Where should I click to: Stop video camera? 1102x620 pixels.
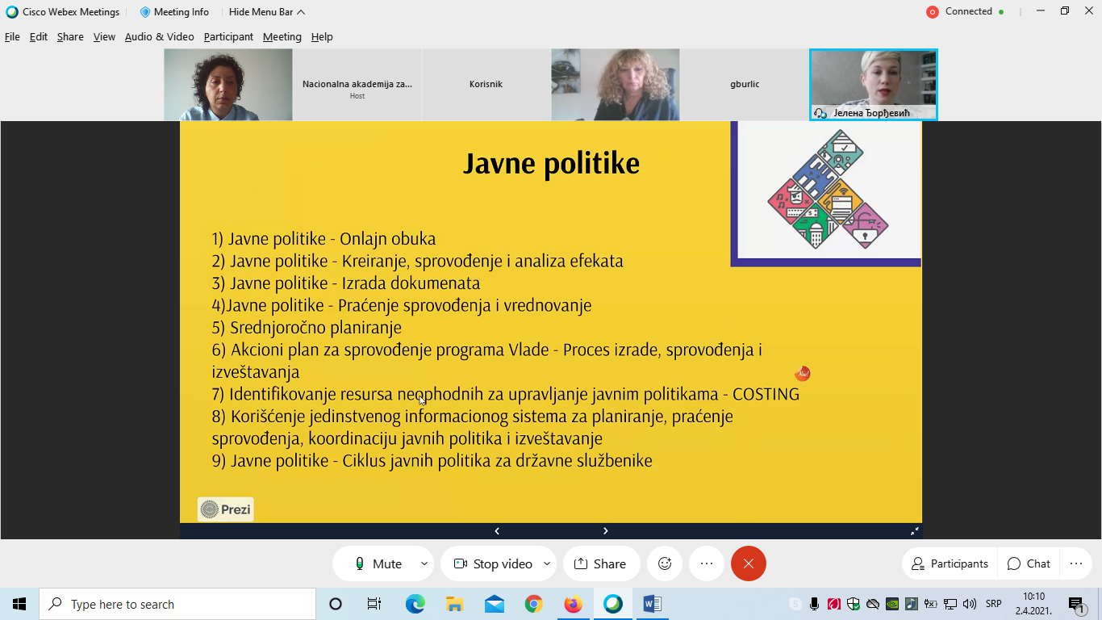[x=492, y=563]
